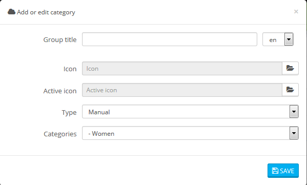Open the 'en' language selector
Screen dimensions: 307x185
pos(278,39)
